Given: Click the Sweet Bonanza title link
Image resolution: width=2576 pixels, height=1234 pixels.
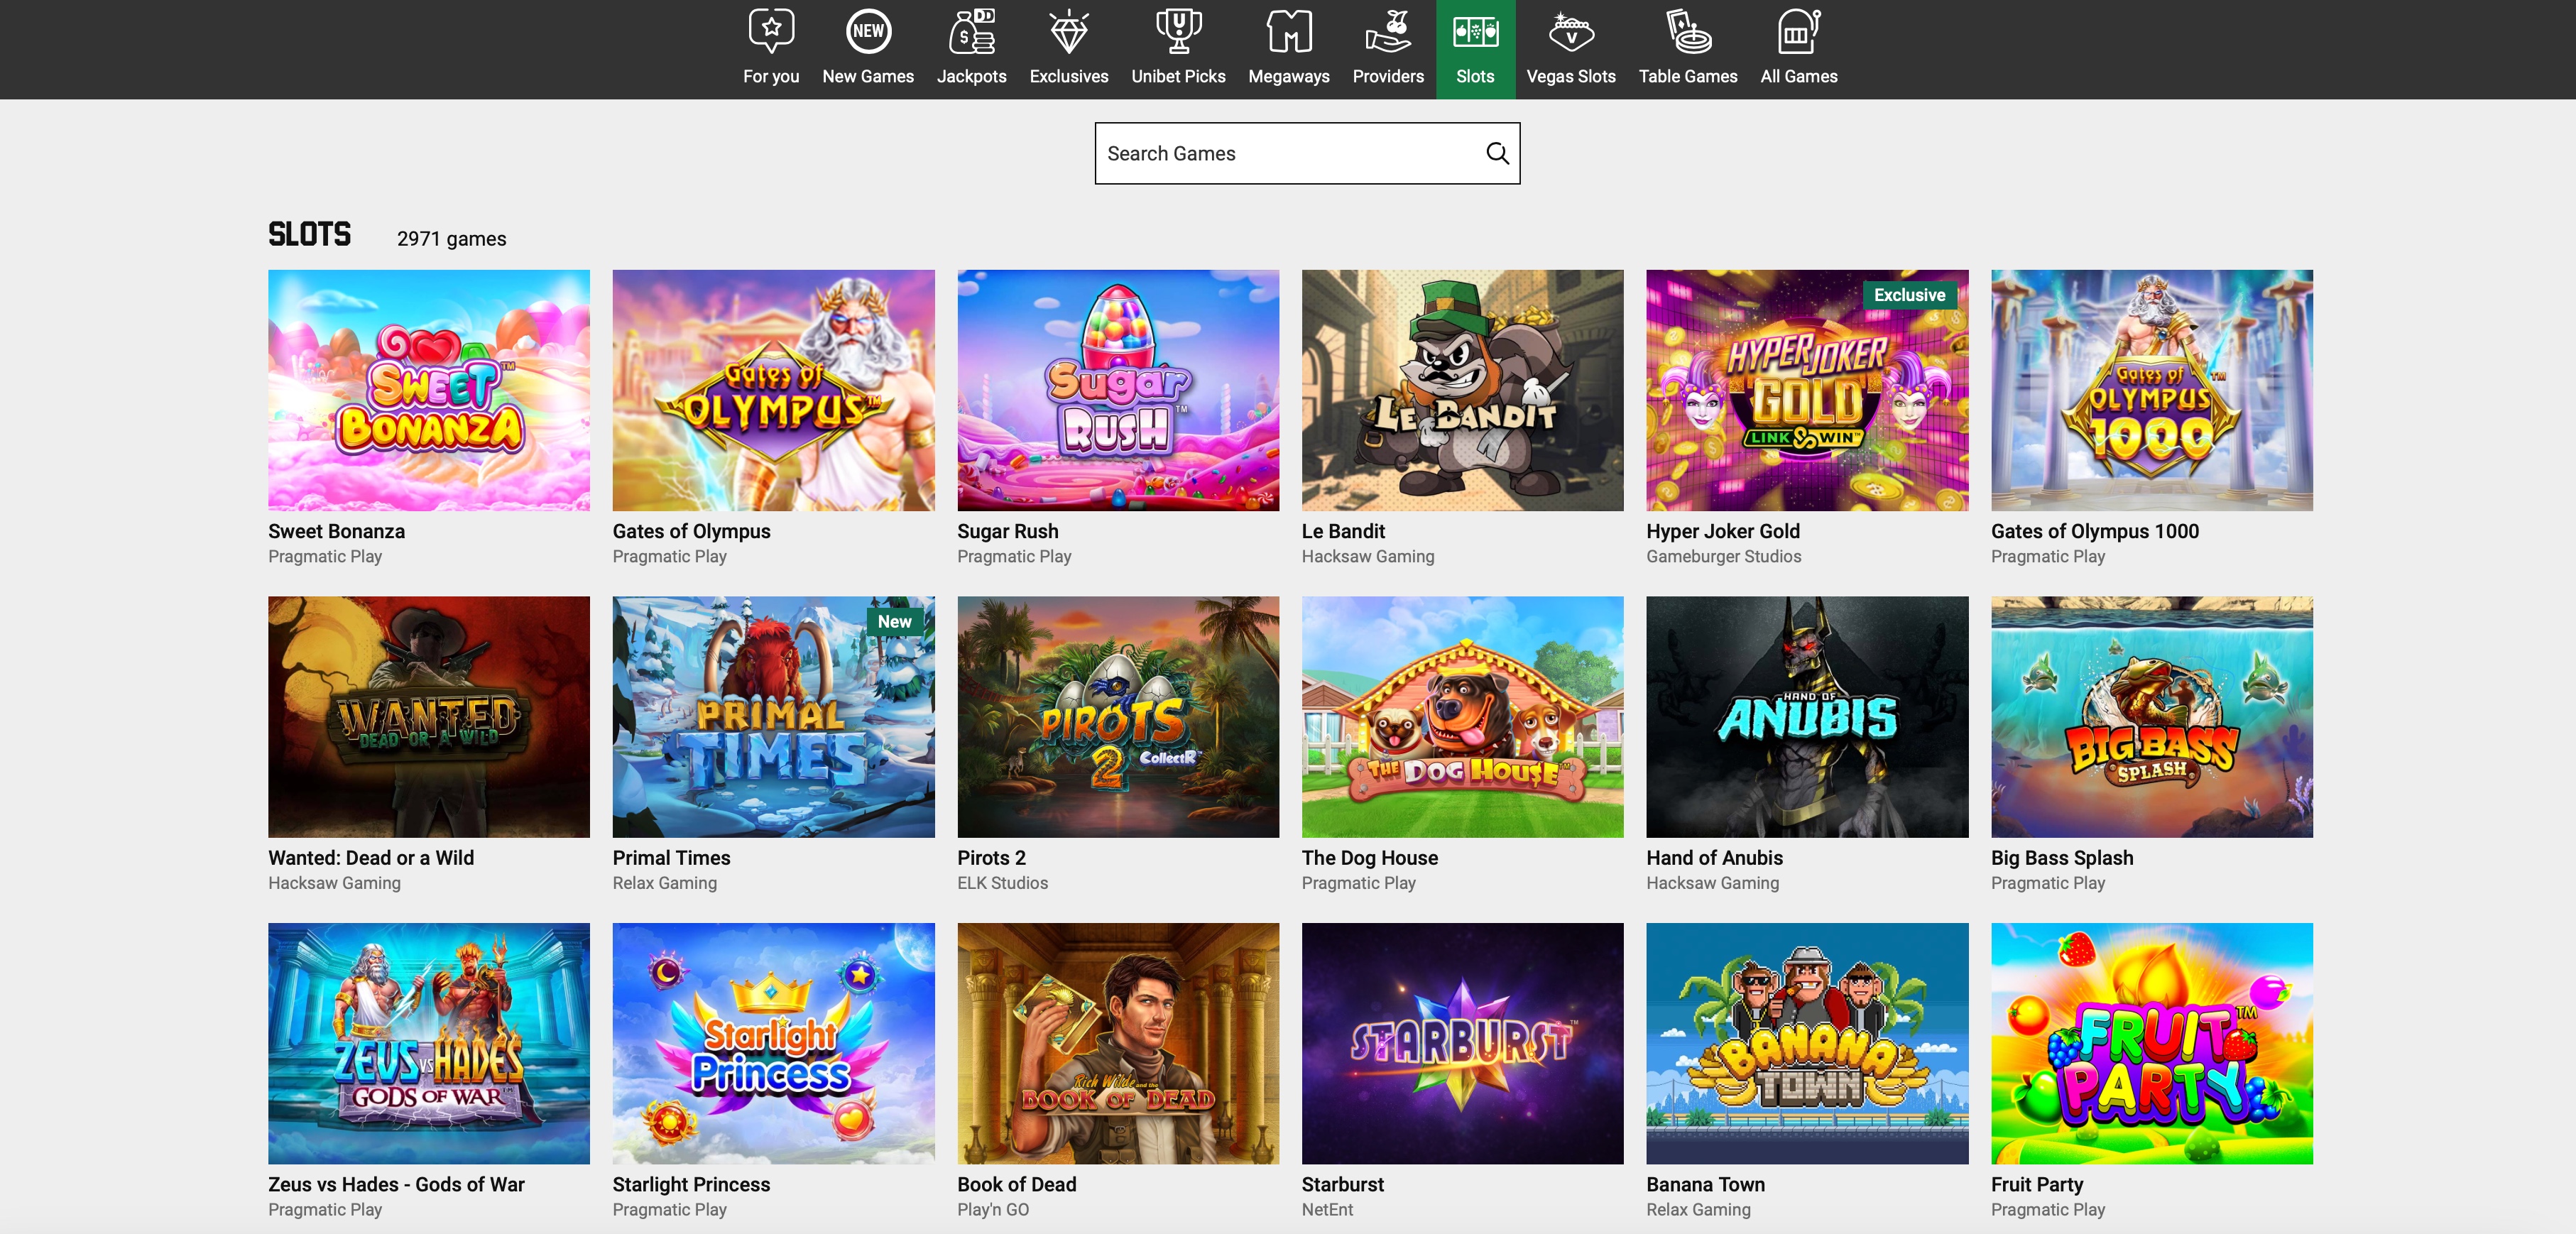Looking at the screenshot, I should tap(336, 531).
